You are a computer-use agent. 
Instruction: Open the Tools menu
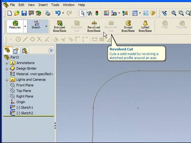(x=55, y=5)
